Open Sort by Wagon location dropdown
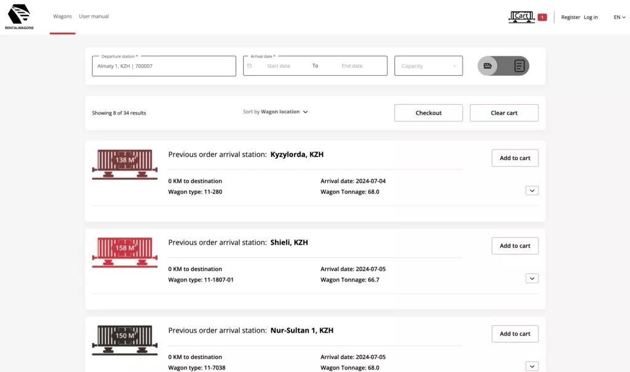This screenshot has width=630, height=372. point(276,112)
